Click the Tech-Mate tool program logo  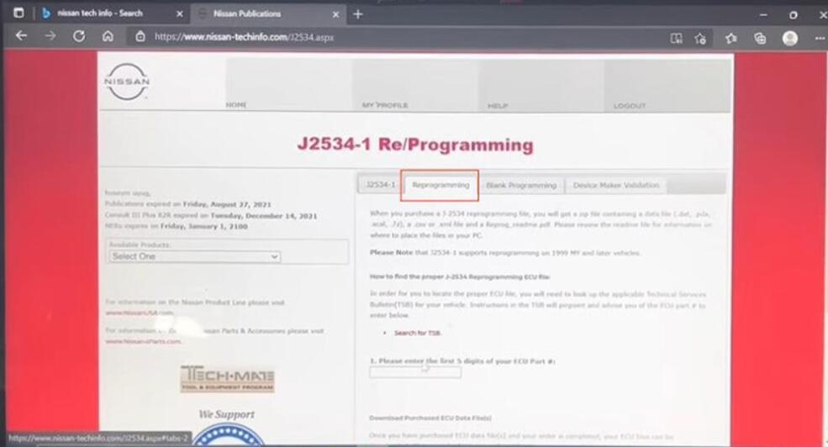pyautogui.click(x=227, y=378)
